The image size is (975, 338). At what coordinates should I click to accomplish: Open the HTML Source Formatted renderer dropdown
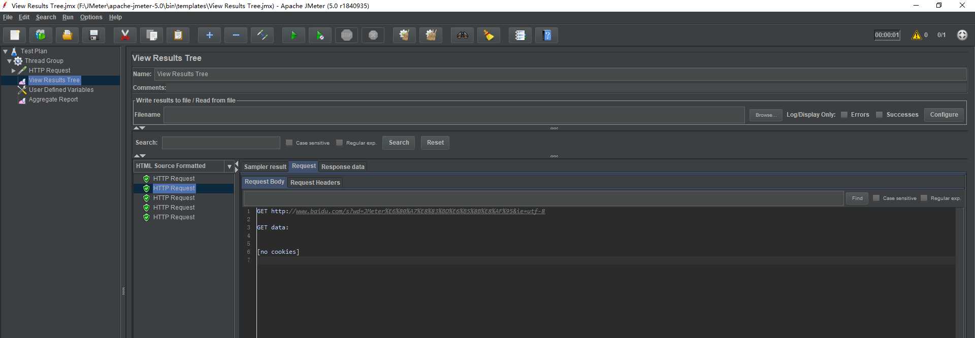click(230, 166)
